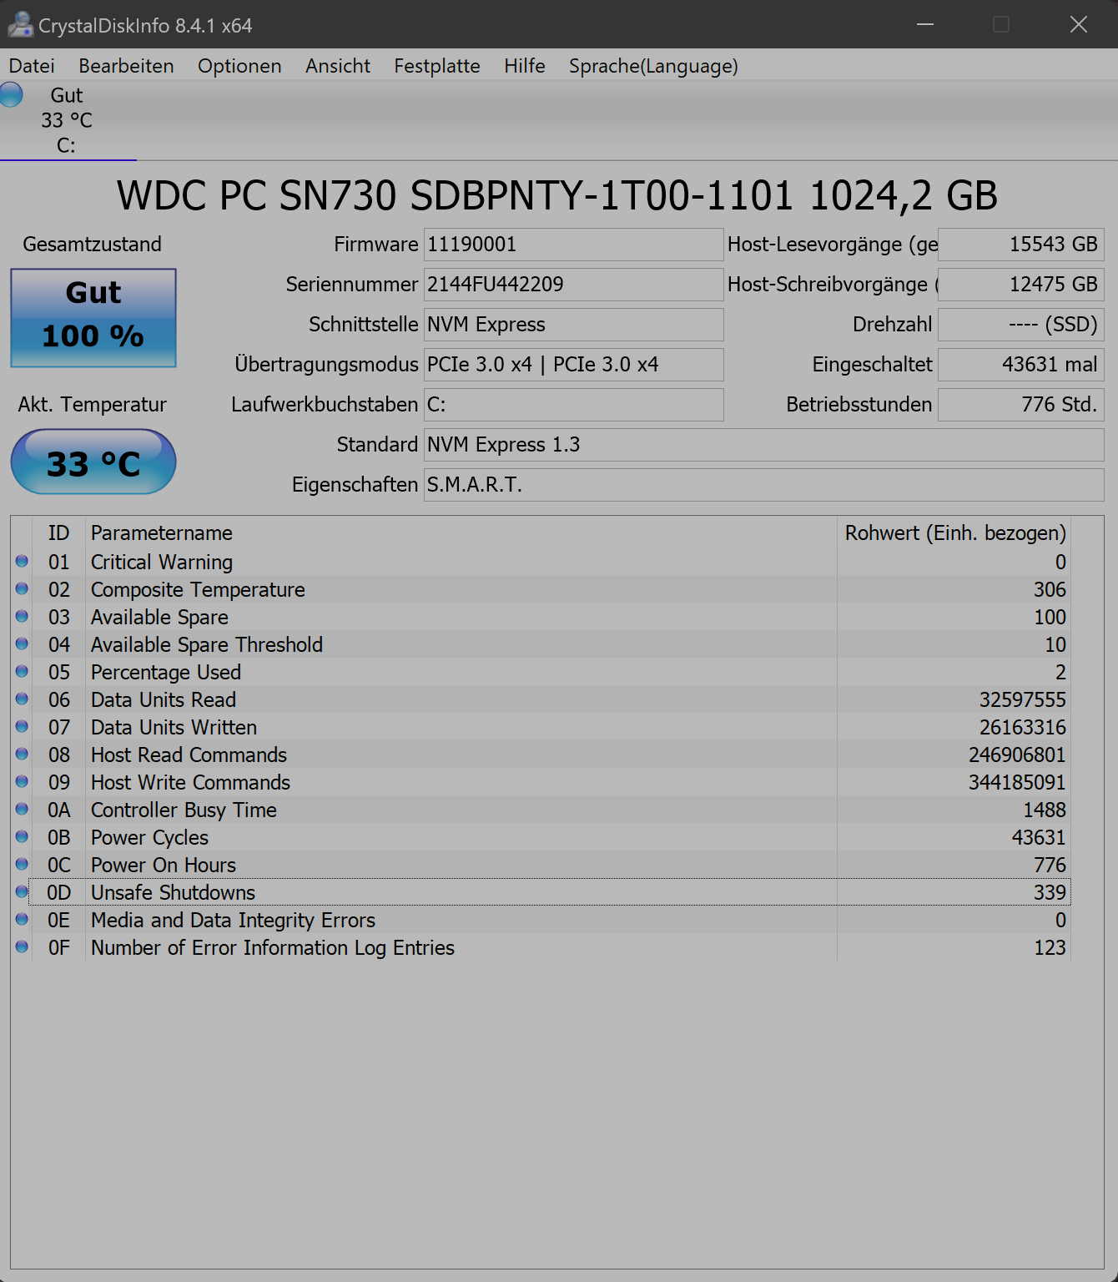Select the Available Spare Threshold parameter name
1118x1282 pixels.
207,644
